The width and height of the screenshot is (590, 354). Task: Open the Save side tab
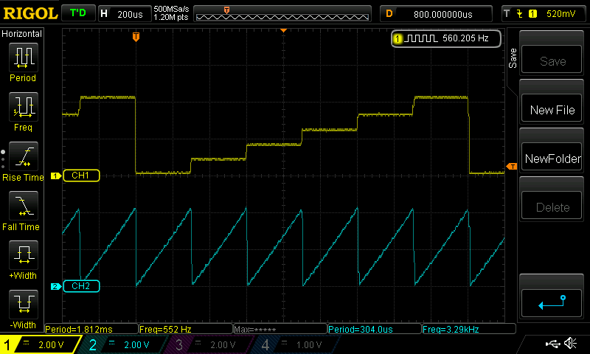[x=513, y=59]
